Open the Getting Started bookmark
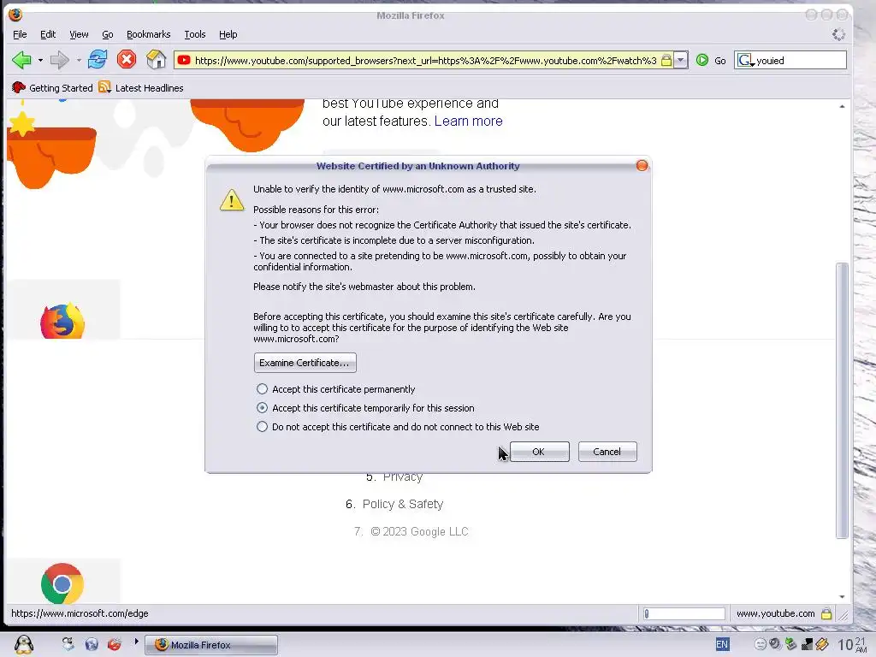 click(x=52, y=88)
